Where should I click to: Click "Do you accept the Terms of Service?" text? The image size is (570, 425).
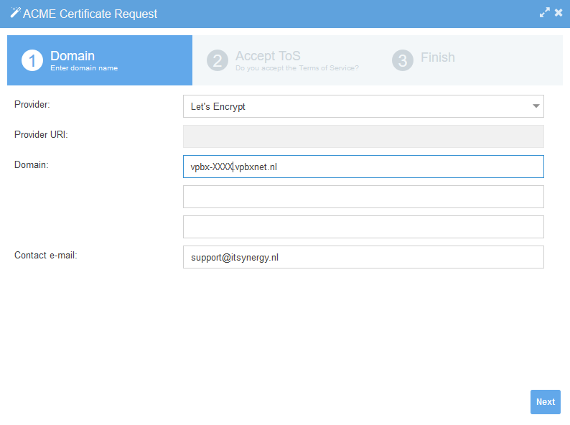(x=297, y=68)
